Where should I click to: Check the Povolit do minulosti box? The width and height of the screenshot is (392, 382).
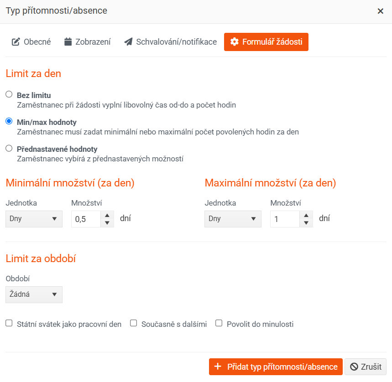219,323
